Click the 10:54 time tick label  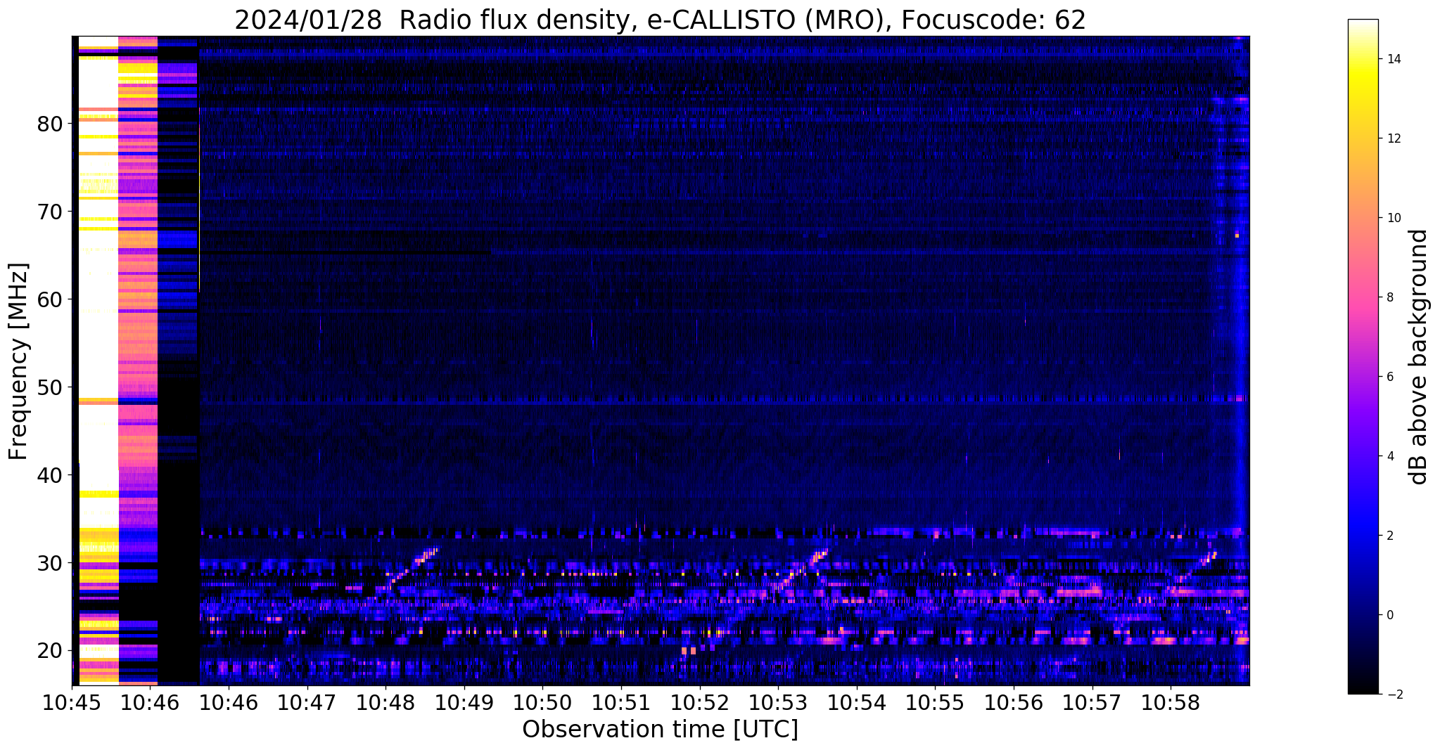click(x=857, y=703)
